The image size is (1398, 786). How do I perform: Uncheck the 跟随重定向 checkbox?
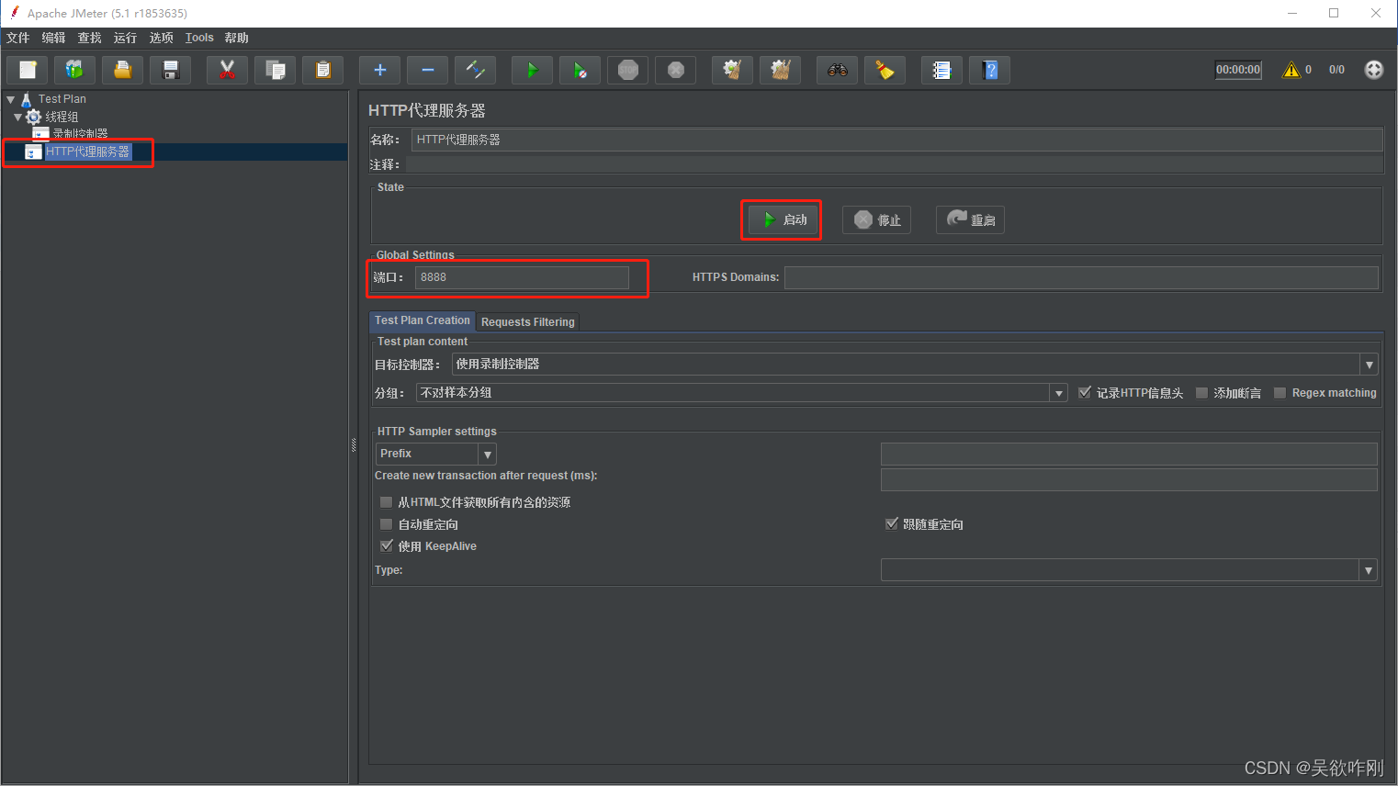[891, 523]
